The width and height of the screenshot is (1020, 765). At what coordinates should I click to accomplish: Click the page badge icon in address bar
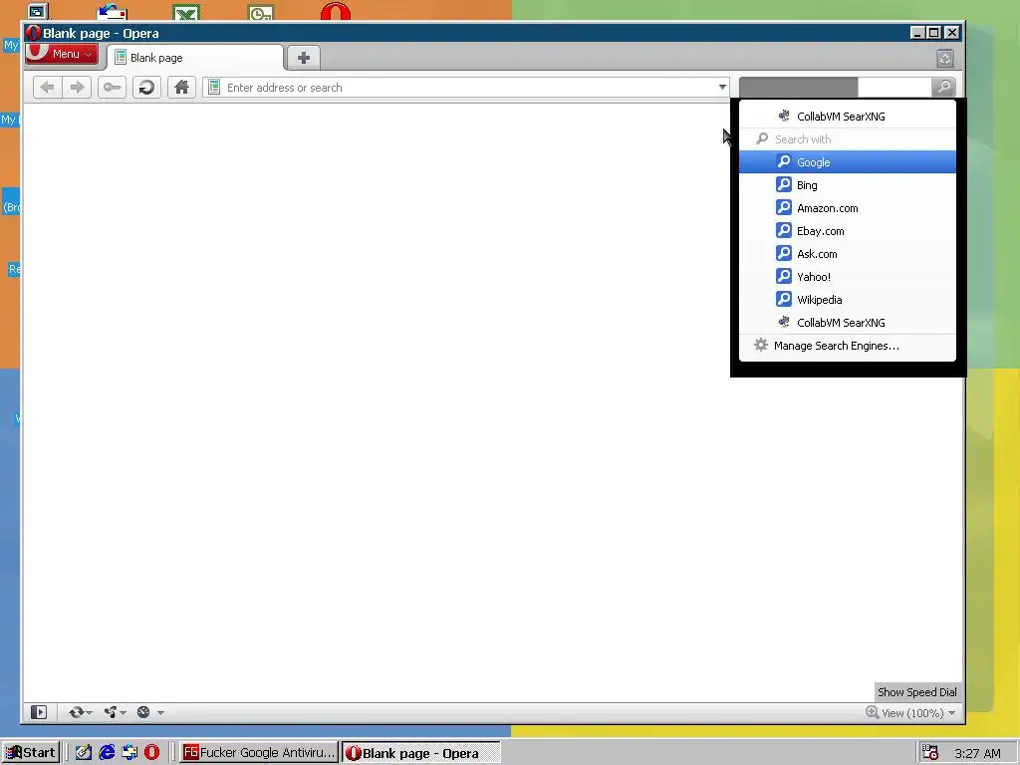click(x=214, y=88)
